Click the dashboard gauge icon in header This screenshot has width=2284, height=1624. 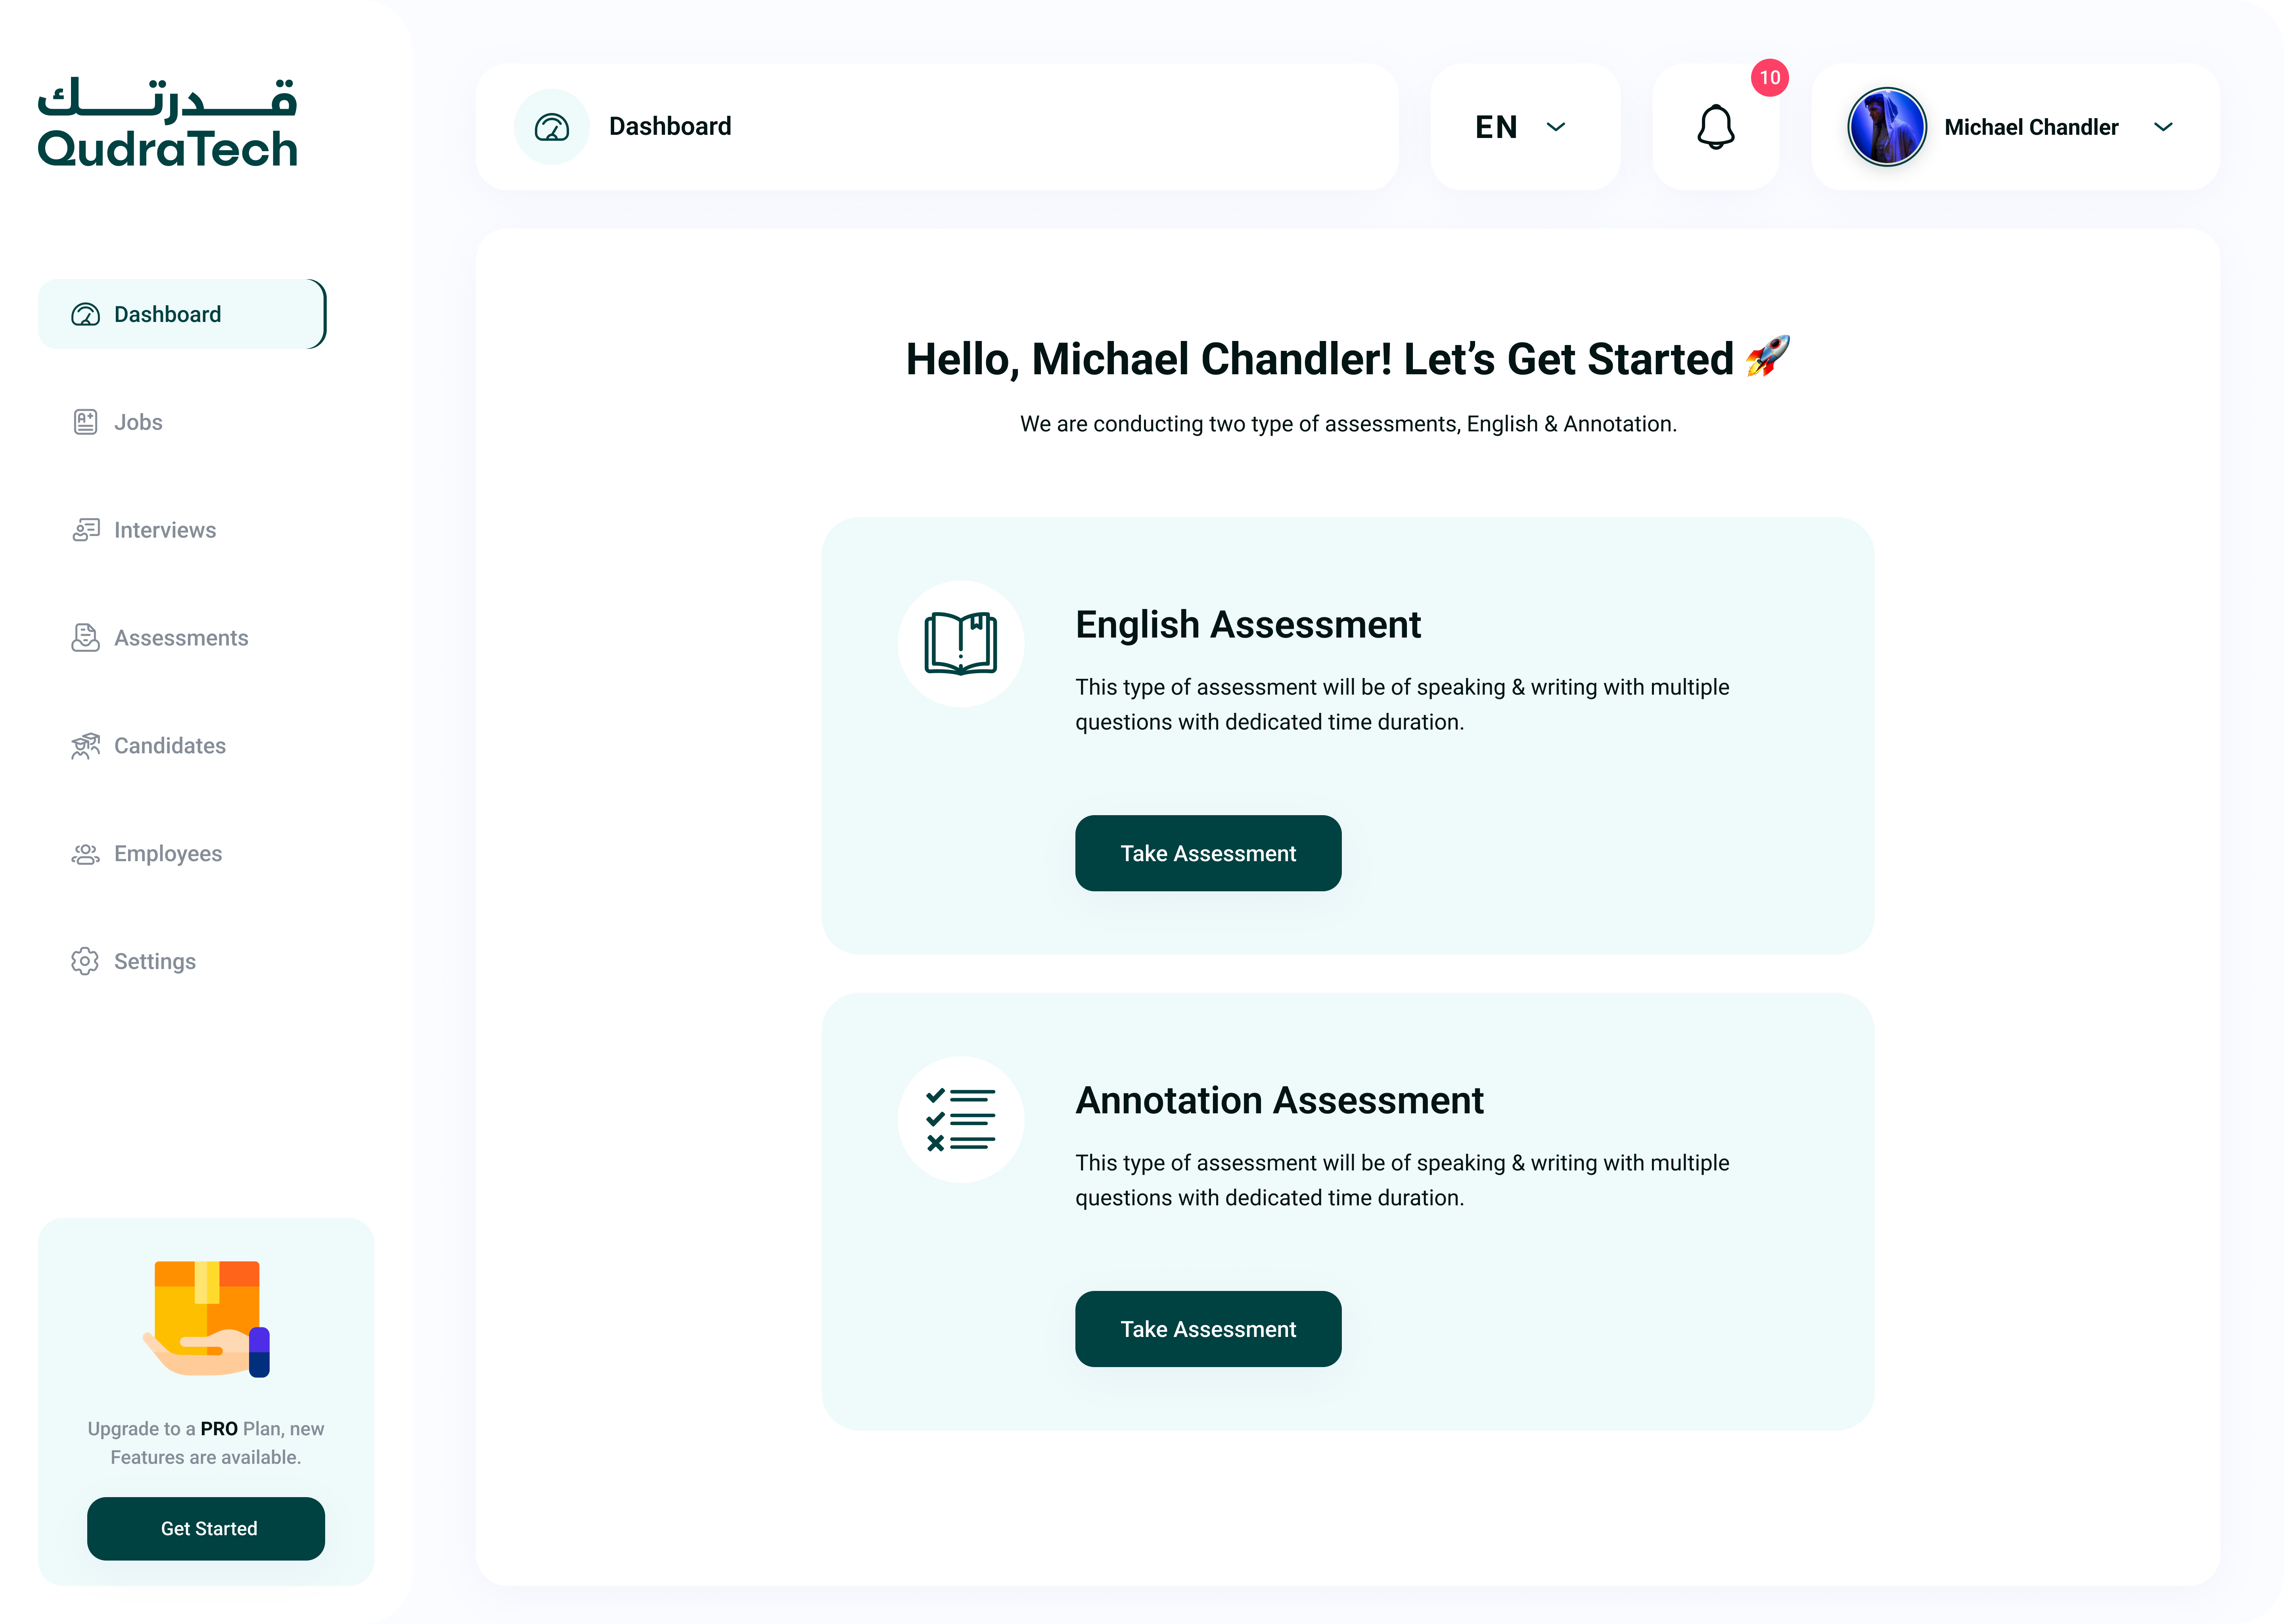(552, 127)
